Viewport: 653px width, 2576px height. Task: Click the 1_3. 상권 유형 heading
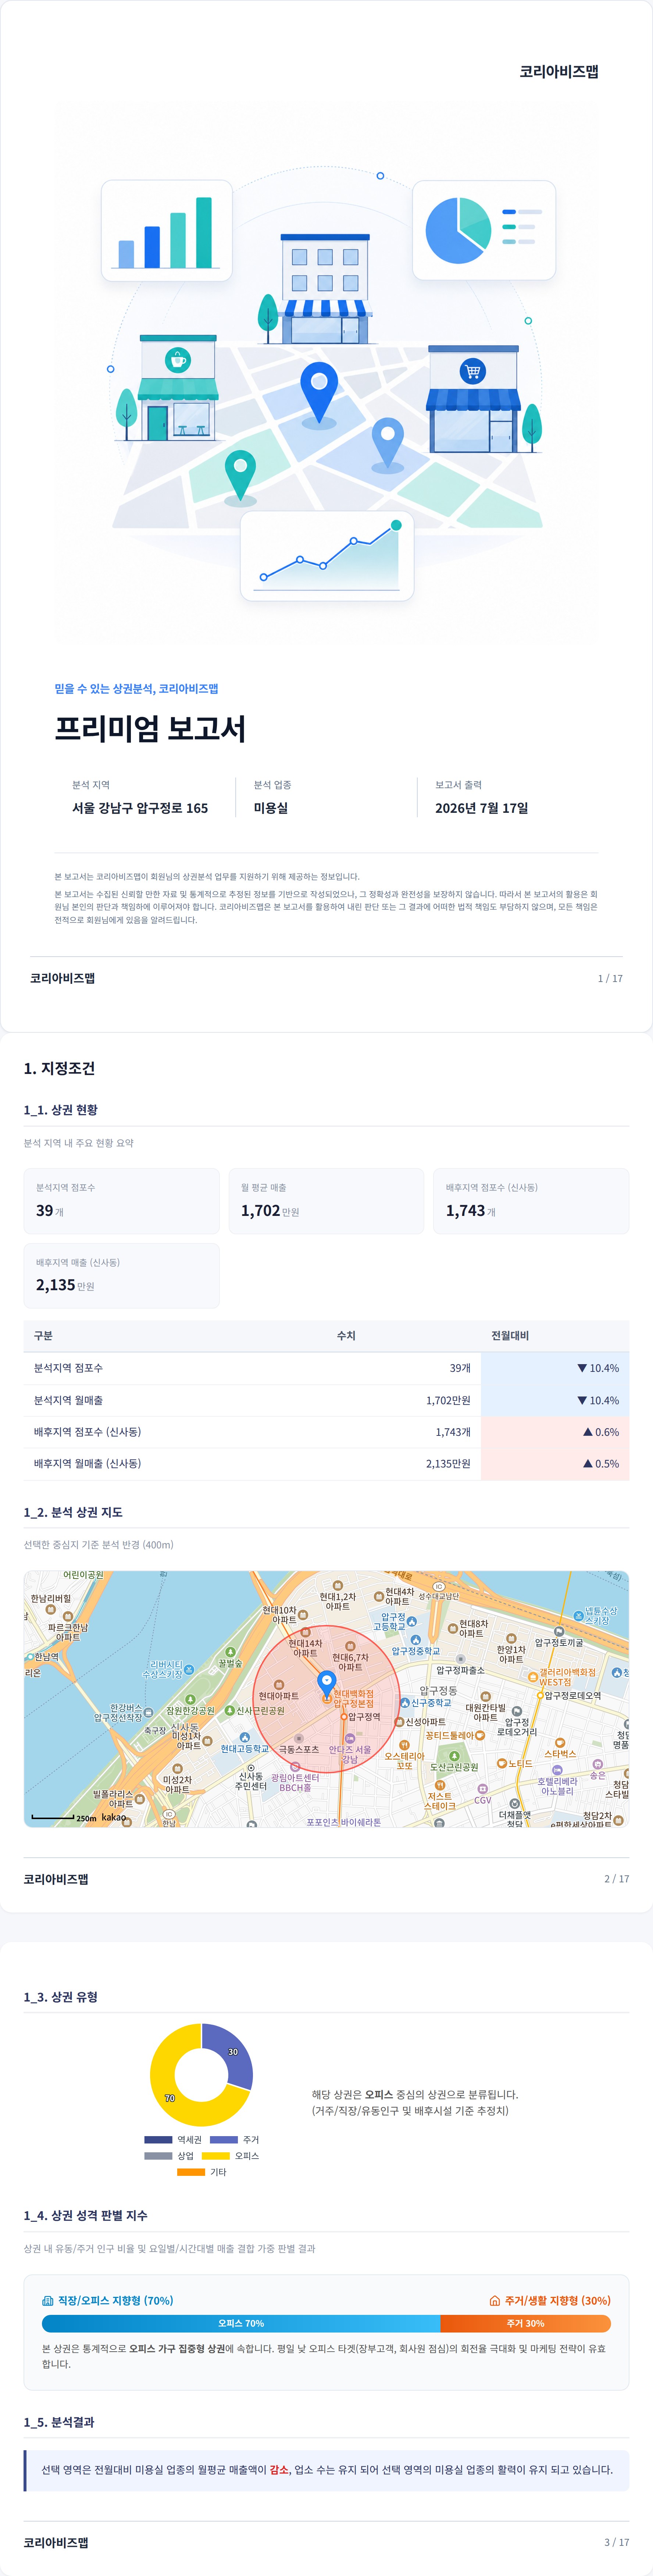[x=61, y=1997]
